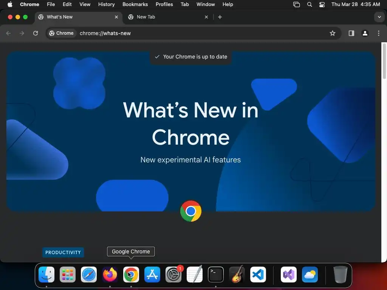Open the Weather app from the Dock
The image size is (387, 290).
click(310, 275)
